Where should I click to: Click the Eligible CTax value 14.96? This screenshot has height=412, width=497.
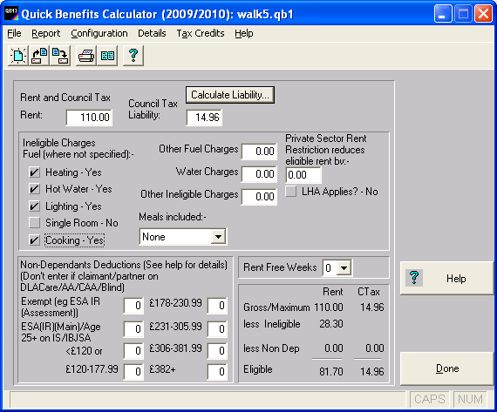(x=371, y=371)
